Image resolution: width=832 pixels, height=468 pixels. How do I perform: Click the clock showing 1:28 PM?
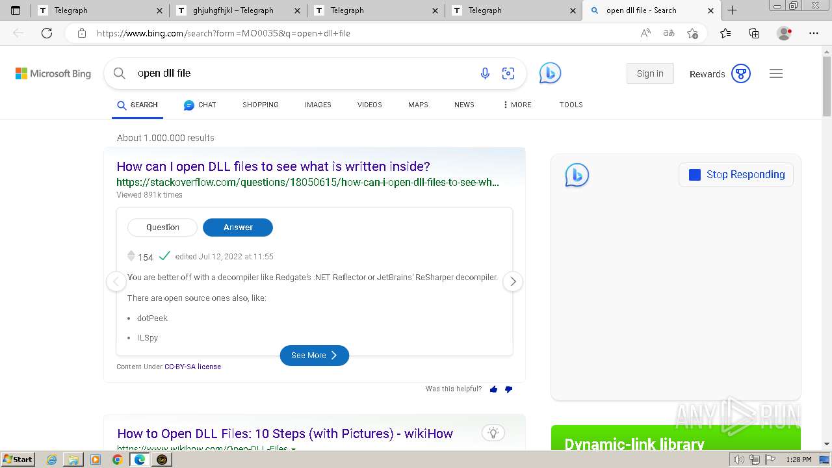[x=798, y=460]
